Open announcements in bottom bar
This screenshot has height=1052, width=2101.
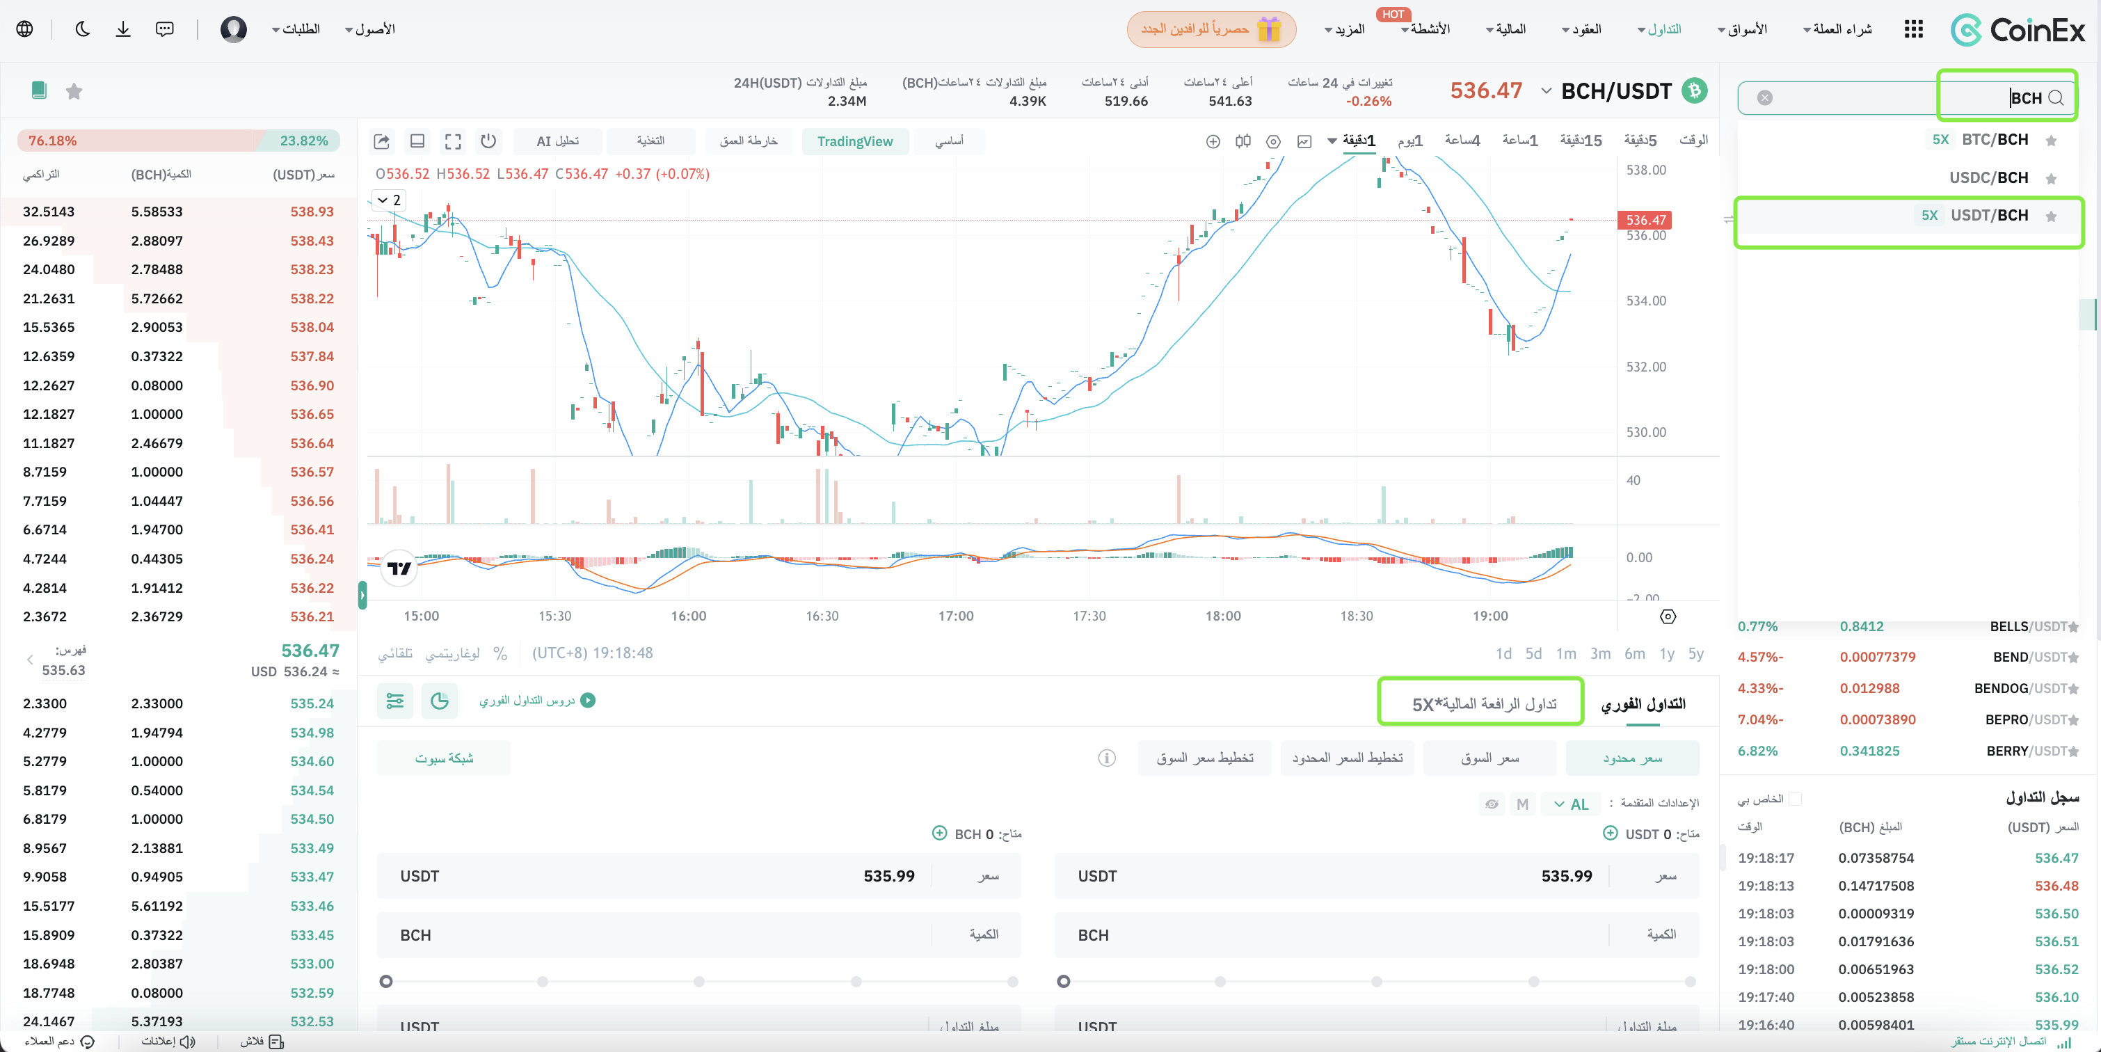coord(168,1042)
